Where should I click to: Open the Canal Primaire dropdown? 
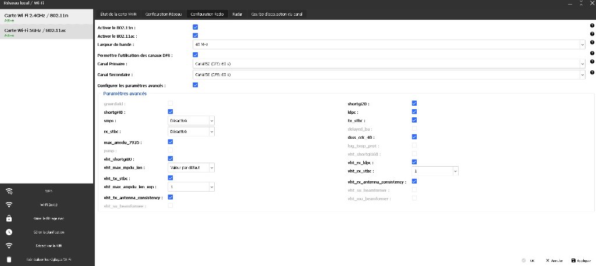(389, 64)
